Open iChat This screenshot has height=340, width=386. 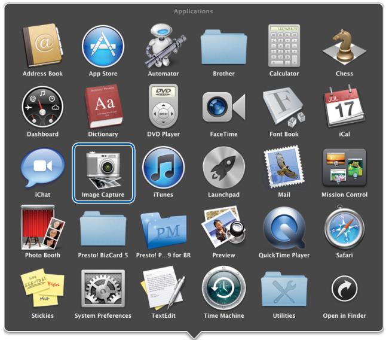point(42,168)
